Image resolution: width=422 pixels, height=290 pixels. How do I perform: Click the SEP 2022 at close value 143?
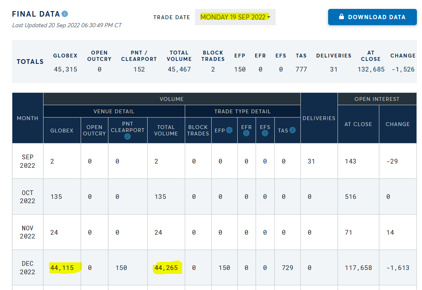[x=351, y=161]
